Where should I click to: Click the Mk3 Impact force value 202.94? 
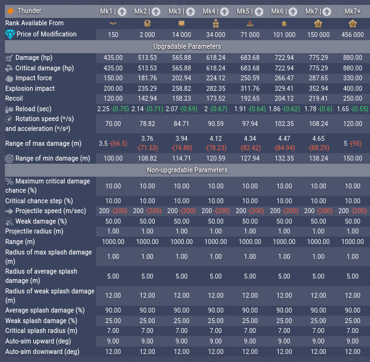(x=181, y=78)
